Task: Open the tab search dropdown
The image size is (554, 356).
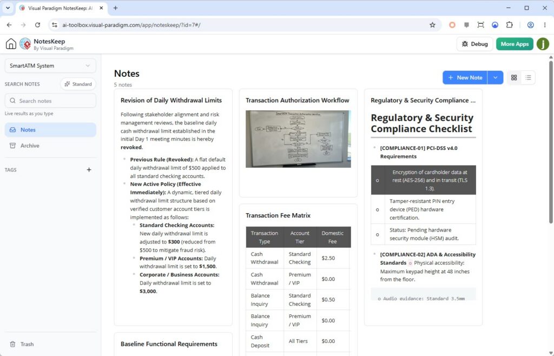Action: pos(8,8)
